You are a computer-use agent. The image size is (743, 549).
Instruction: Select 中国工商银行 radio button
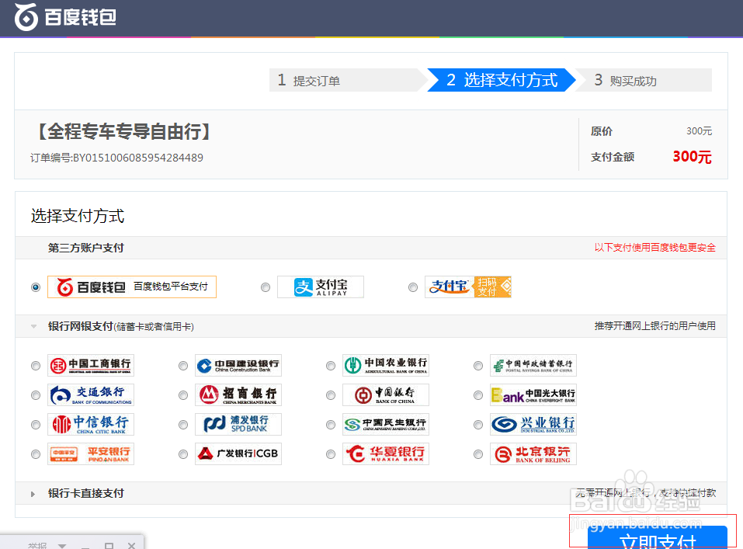point(36,366)
